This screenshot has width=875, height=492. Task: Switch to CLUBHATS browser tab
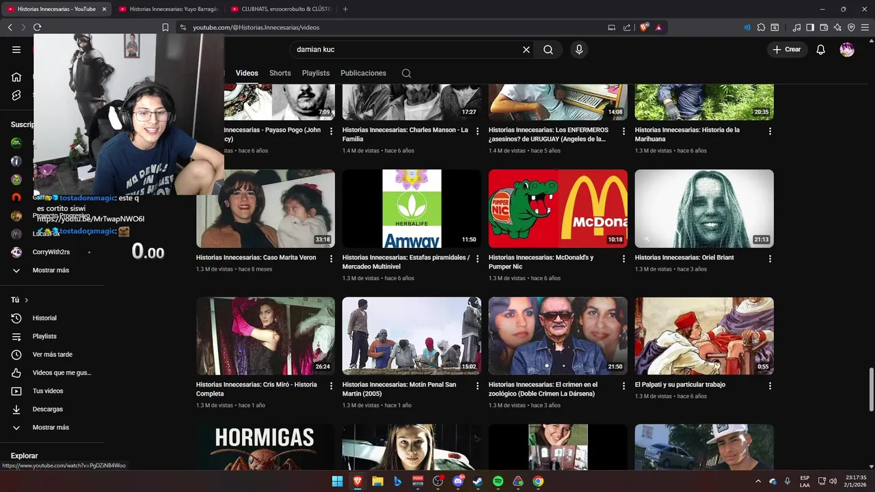(x=280, y=9)
